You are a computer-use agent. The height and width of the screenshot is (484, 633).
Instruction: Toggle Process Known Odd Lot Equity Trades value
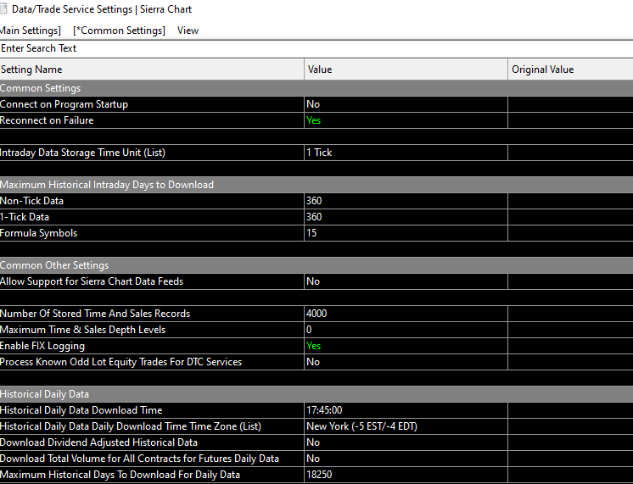[x=406, y=362]
